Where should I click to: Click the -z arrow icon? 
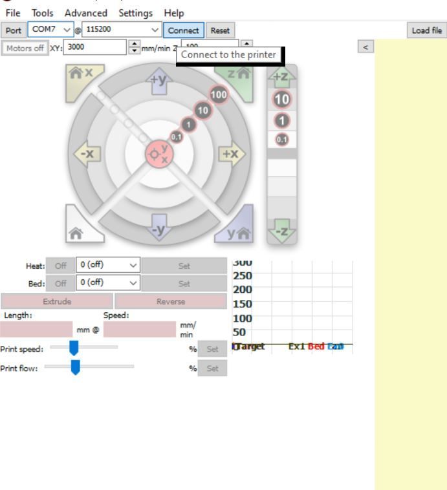281,231
